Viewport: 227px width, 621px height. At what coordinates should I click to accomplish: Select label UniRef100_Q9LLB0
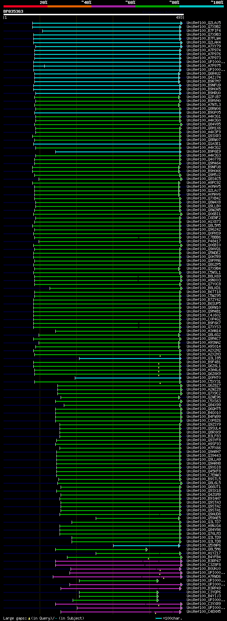click(x=204, y=206)
